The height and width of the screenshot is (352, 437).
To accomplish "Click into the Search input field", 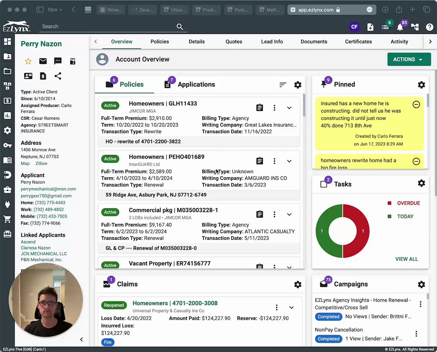I will [x=108, y=27].
